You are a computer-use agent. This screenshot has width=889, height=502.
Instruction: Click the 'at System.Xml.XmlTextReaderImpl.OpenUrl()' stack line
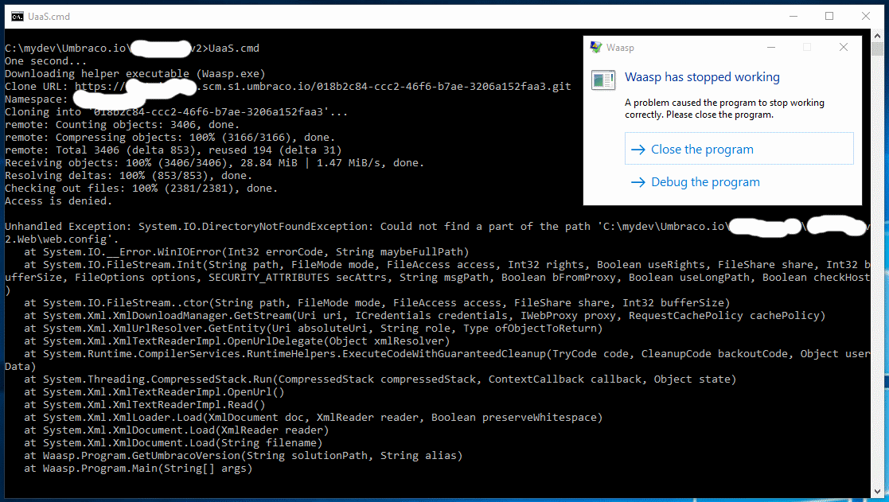pyautogui.click(x=154, y=392)
